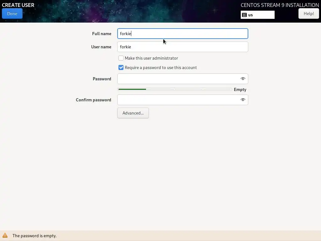The width and height of the screenshot is (321, 241).
Task: Focus the Confirm password input field
Action: pyautogui.click(x=183, y=100)
